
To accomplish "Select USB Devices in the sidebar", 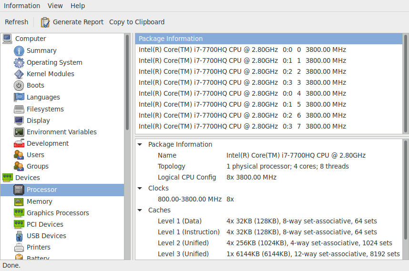I will pos(46,236).
